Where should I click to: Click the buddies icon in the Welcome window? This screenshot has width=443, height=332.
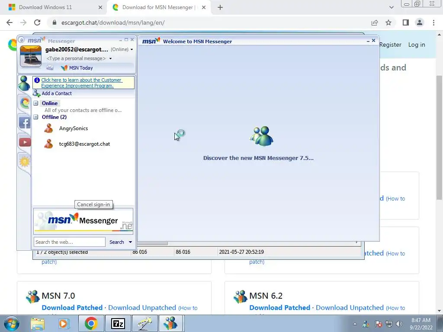pos(262,136)
